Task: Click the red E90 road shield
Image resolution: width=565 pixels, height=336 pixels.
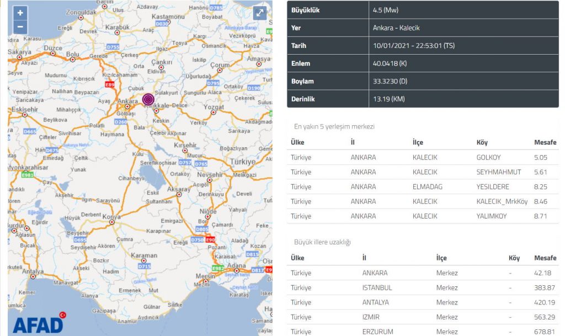Action: (211, 240)
